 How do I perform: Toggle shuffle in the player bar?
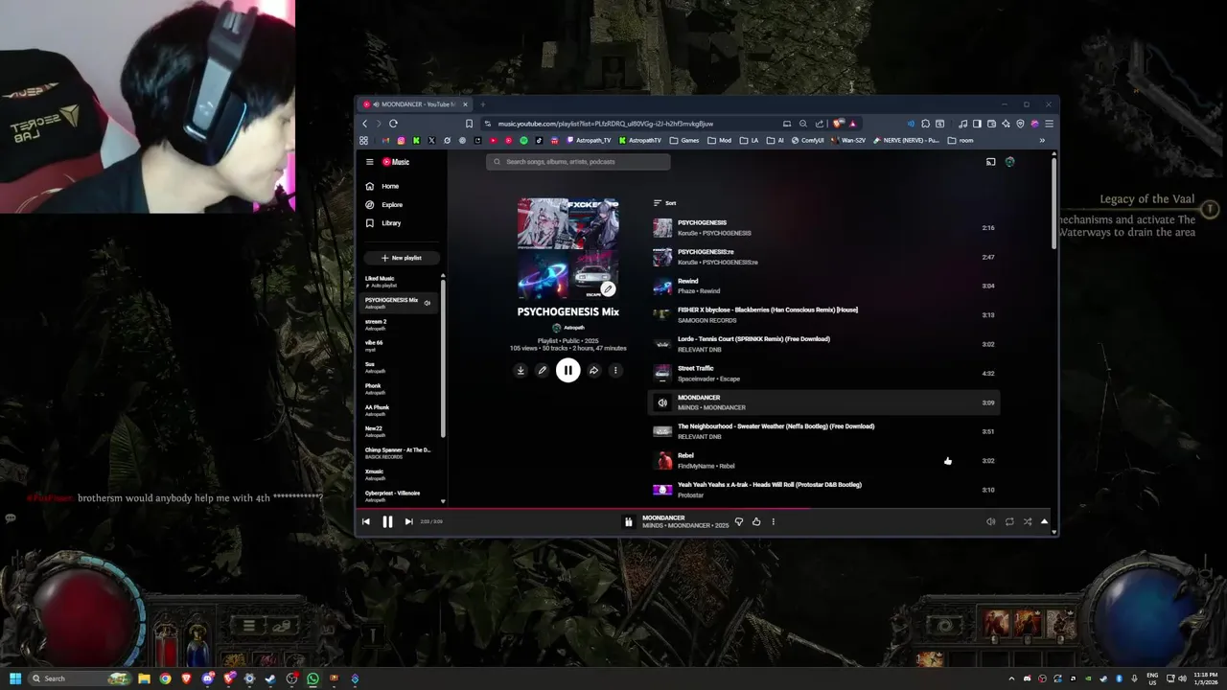[x=1028, y=521]
